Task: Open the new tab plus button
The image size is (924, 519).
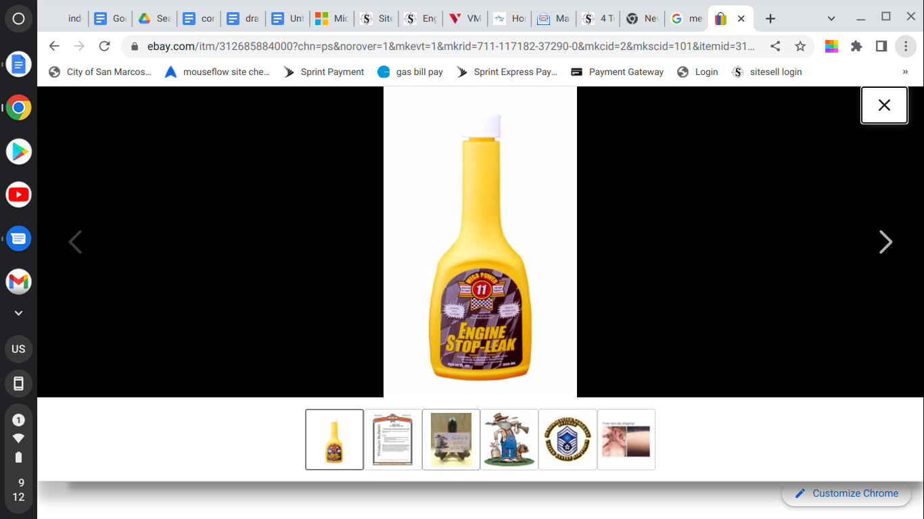Action: point(770,19)
